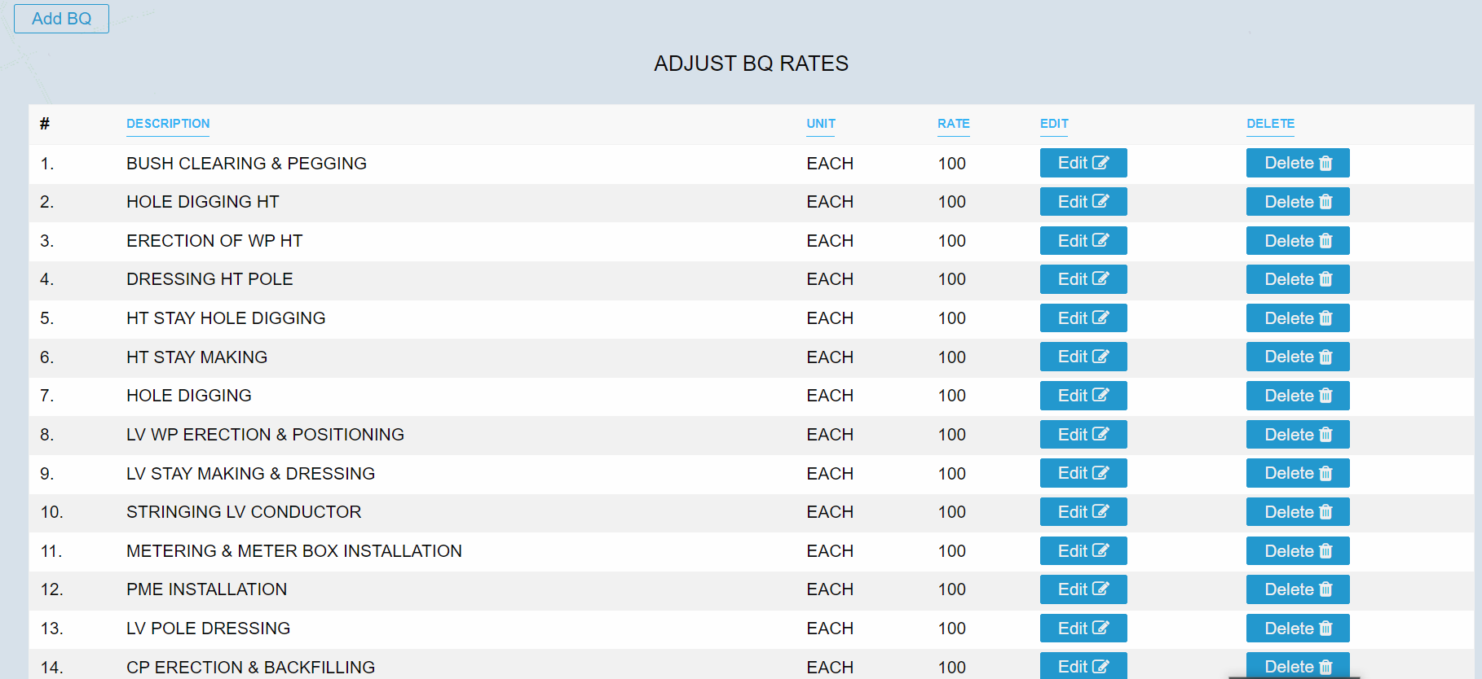Click the Add BQ button

click(61, 19)
